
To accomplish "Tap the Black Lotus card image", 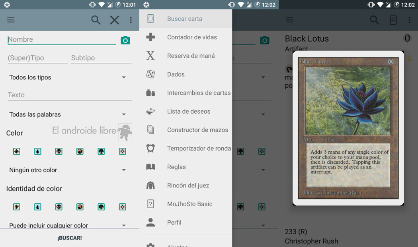I will coord(348,128).
